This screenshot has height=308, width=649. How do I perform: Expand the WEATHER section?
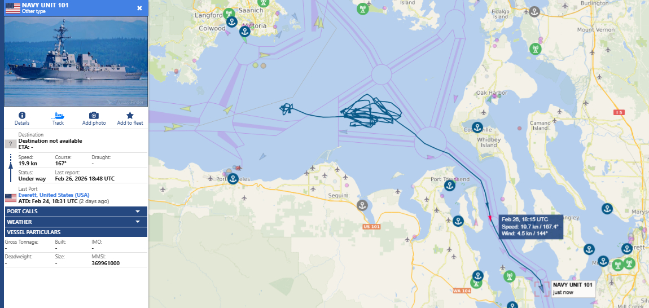[x=76, y=222]
